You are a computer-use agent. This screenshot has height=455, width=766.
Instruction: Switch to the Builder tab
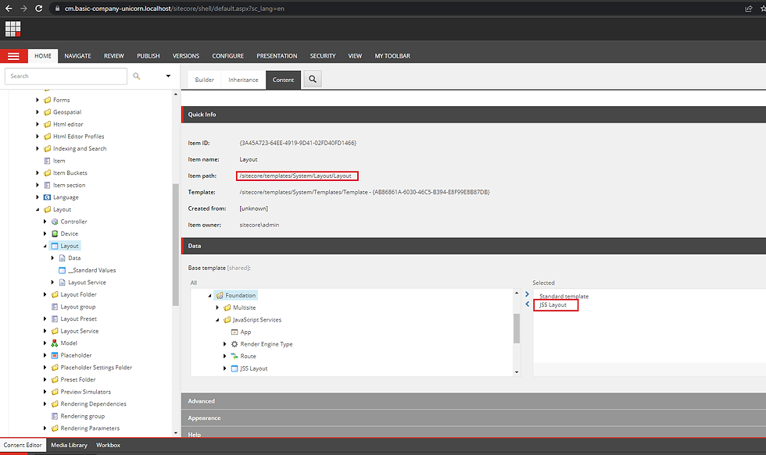click(204, 80)
